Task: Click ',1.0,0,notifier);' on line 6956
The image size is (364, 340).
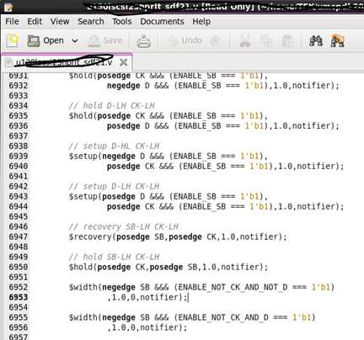Action: tap(147, 327)
